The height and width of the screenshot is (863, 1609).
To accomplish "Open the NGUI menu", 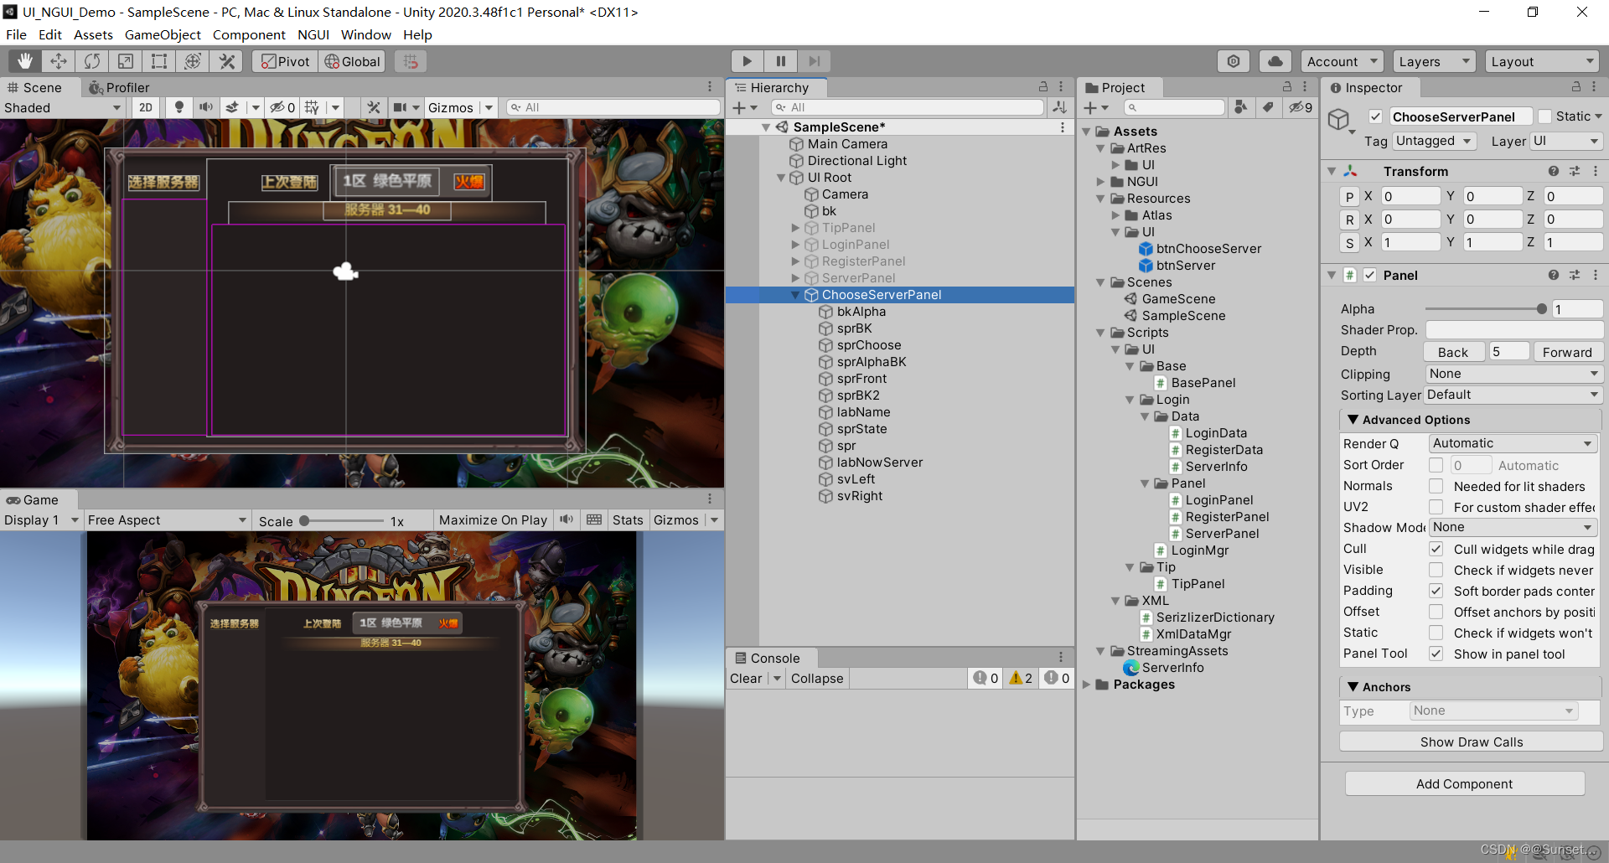I will [313, 34].
